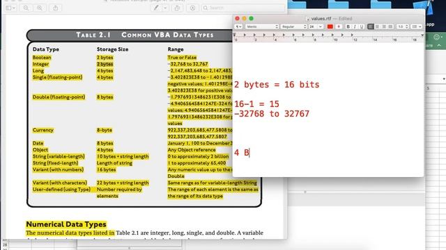Click the line '-32768 to 32767' in TextEdit
446x250 pixels.
tap(272, 114)
